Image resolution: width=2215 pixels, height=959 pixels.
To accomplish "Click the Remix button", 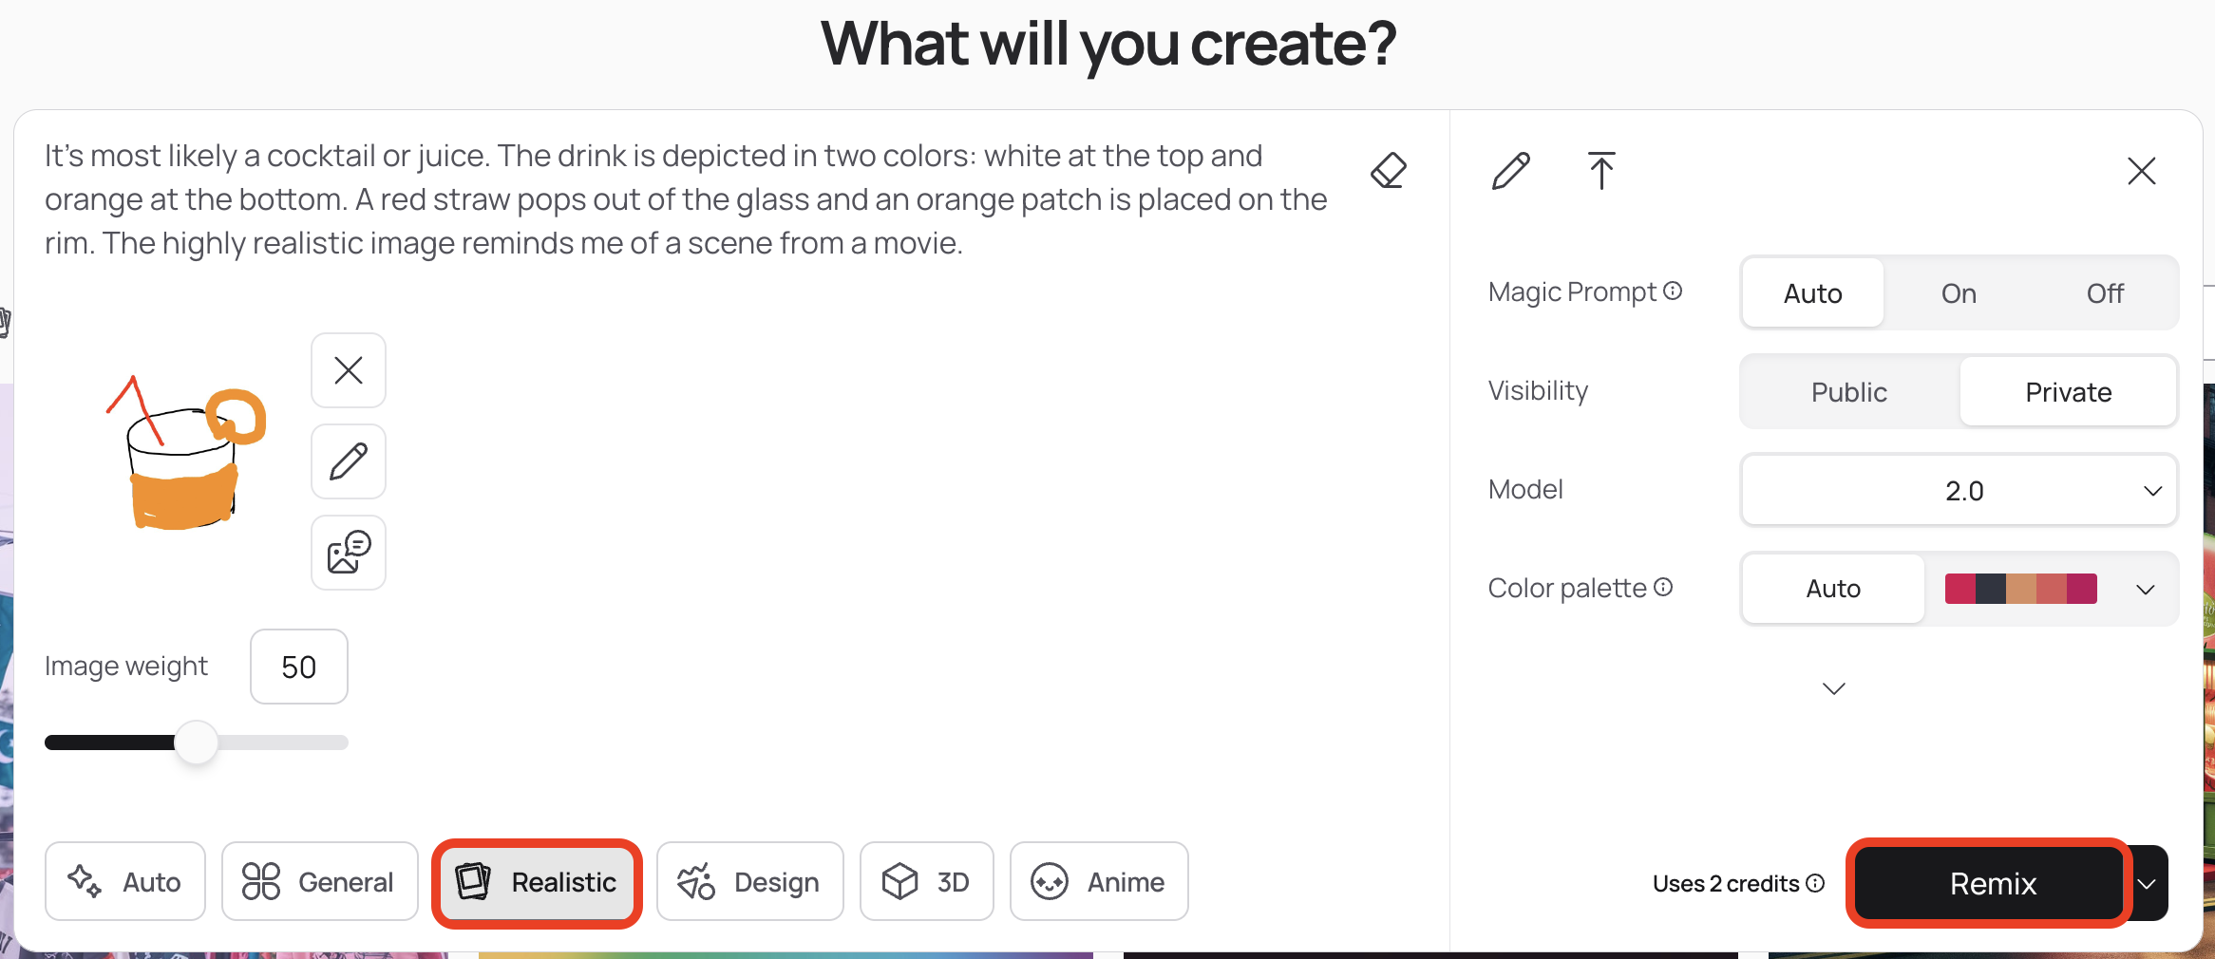I will [1992, 883].
